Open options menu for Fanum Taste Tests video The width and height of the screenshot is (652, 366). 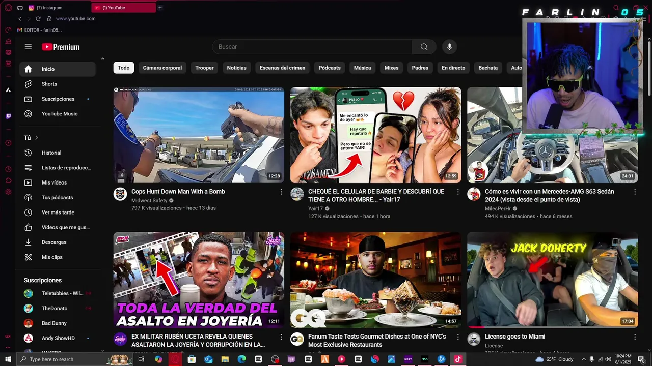[x=458, y=337]
